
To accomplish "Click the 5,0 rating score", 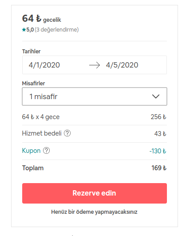I will pos(30,30).
